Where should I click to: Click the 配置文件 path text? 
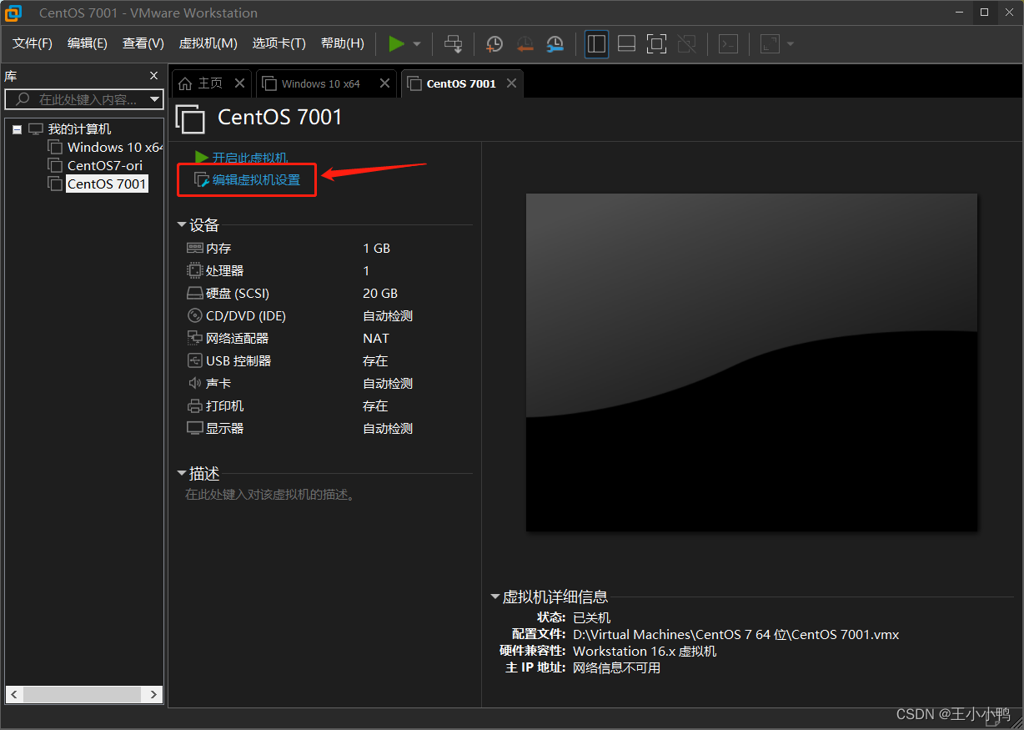pyautogui.click(x=735, y=635)
